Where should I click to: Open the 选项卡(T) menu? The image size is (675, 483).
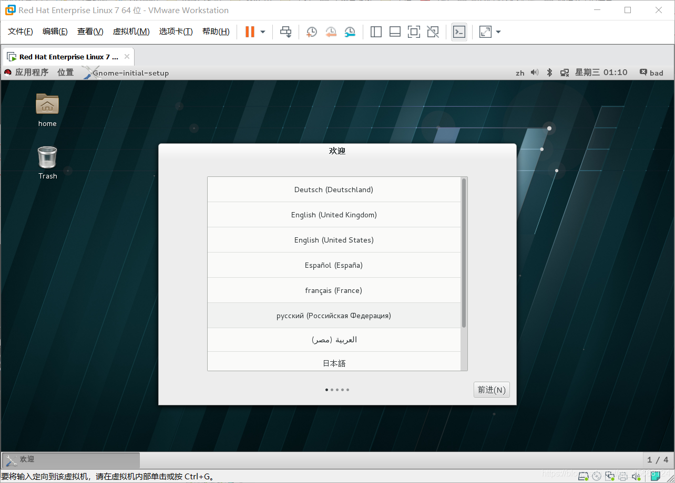(176, 31)
